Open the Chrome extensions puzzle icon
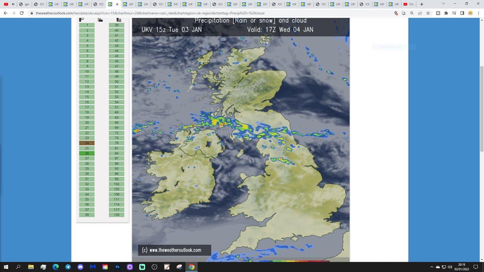 [x=446, y=13]
